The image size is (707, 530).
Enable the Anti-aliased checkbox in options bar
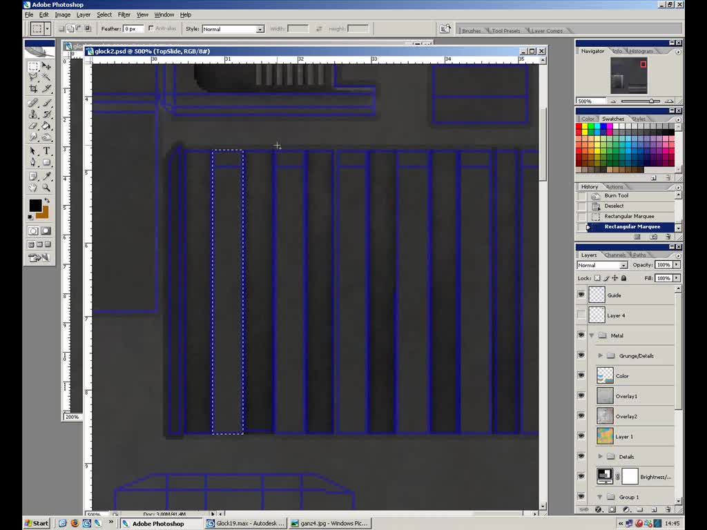point(151,28)
